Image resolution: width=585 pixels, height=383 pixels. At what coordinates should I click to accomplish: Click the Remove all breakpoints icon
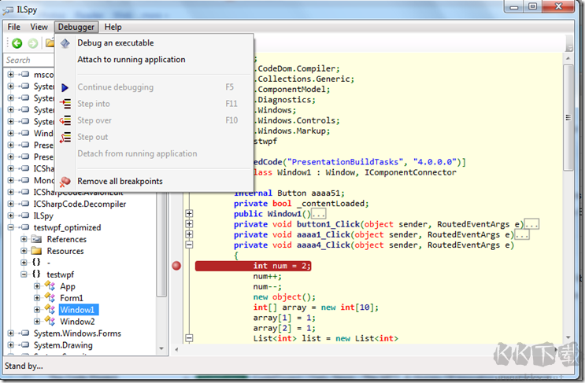[x=65, y=182]
